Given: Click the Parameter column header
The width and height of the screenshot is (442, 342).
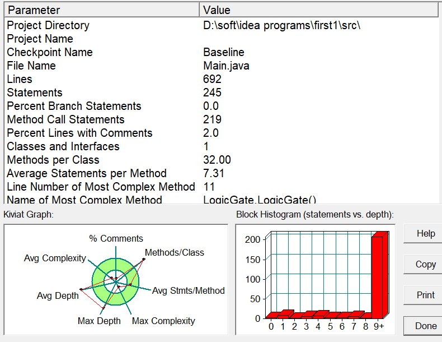Looking at the screenshot, I should (102, 10).
